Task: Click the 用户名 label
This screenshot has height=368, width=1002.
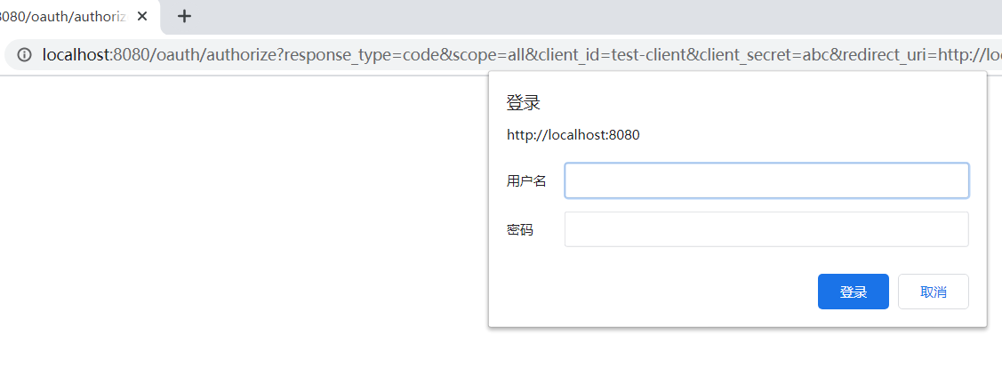Action: coord(526,180)
